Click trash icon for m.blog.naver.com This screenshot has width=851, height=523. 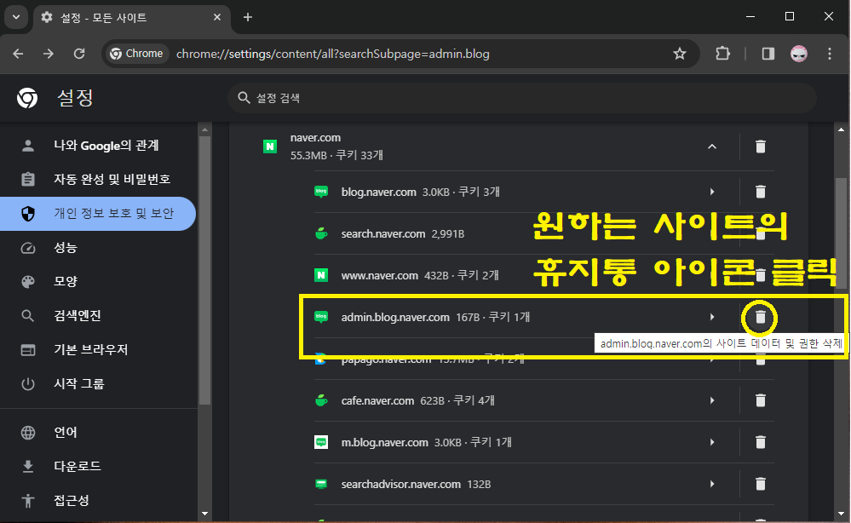click(x=761, y=442)
